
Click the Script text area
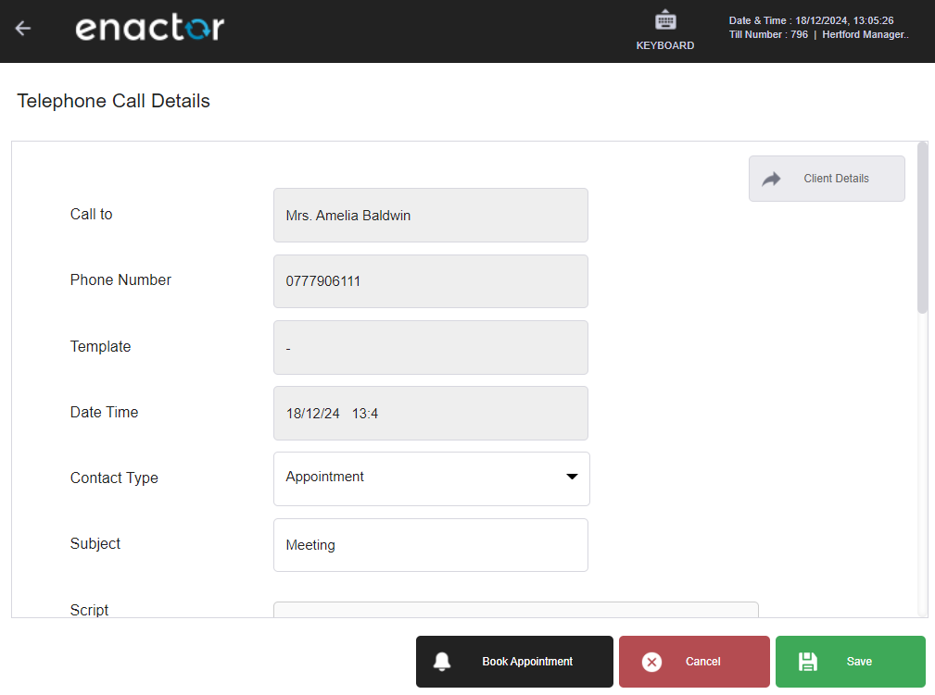(516, 610)
